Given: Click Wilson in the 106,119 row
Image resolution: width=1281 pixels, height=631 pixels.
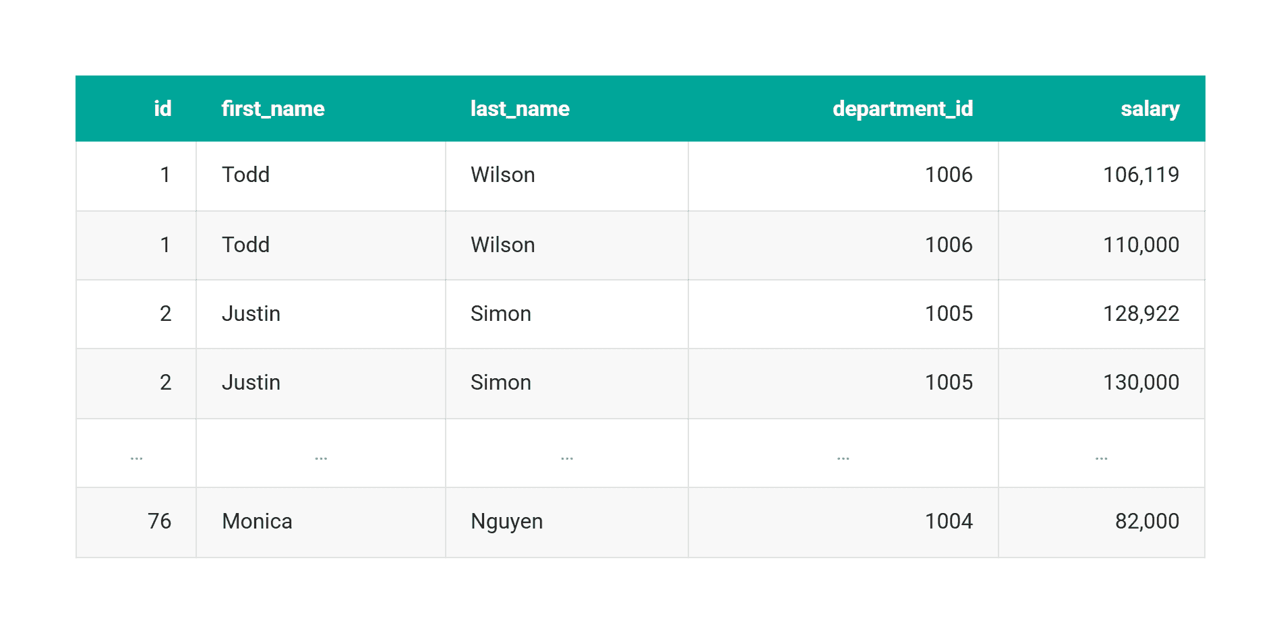Looking at the screenshot, I should (502, 175).
